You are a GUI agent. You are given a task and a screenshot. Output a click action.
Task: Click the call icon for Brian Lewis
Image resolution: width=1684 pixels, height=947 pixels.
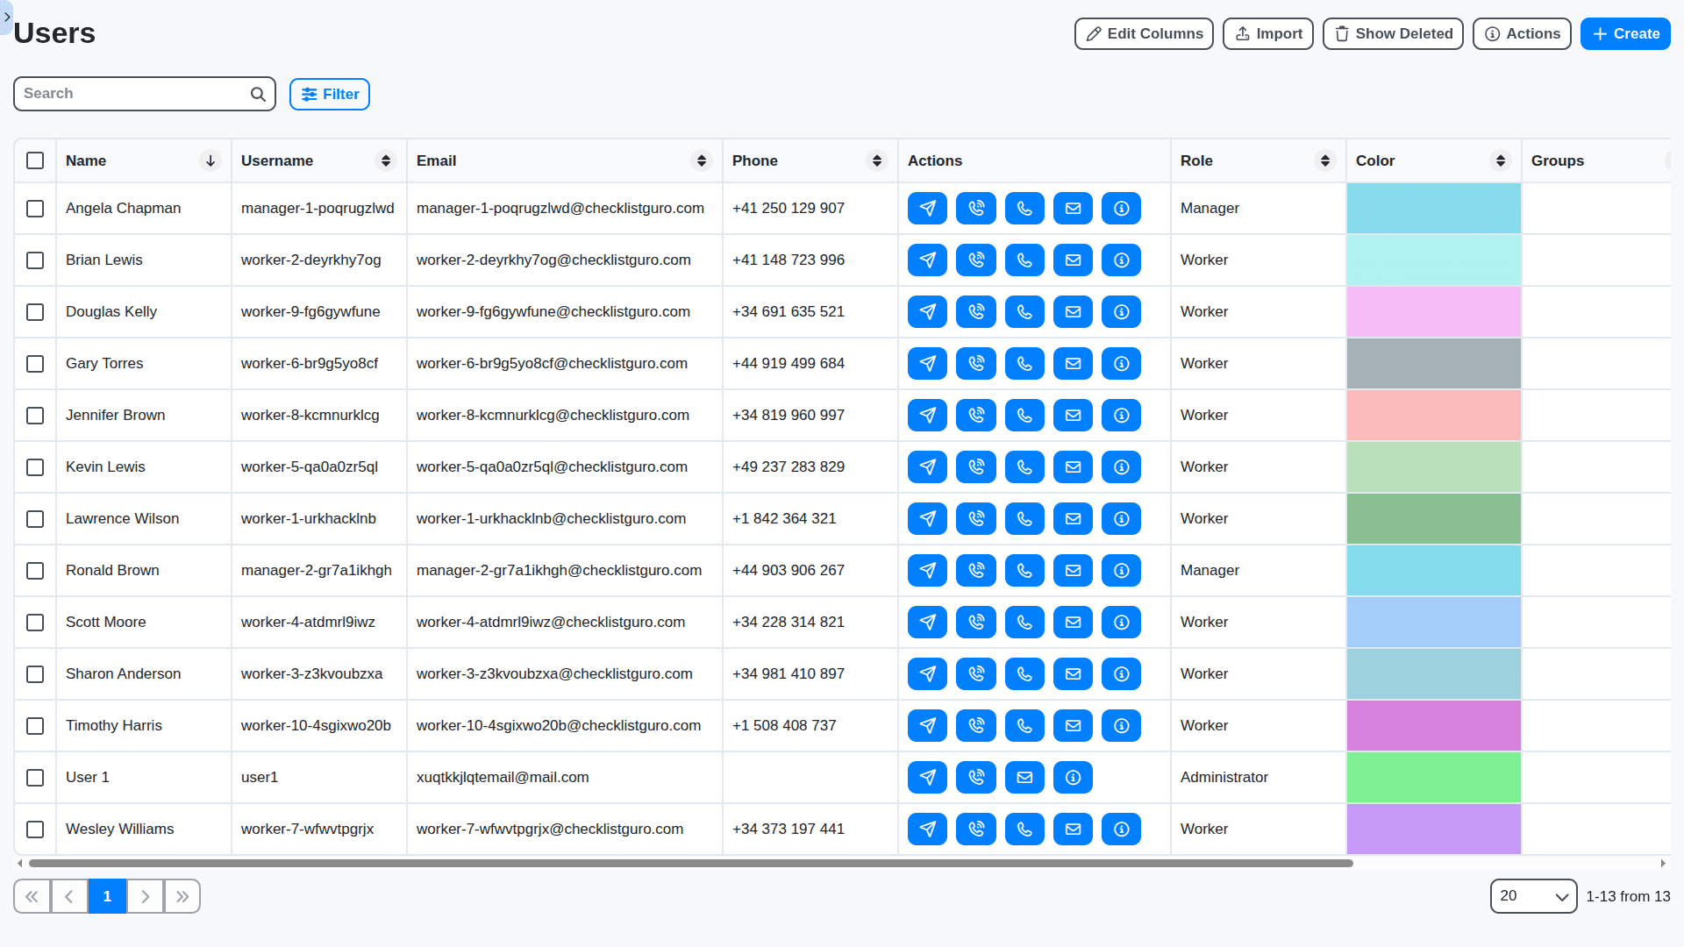coord(976,260)
